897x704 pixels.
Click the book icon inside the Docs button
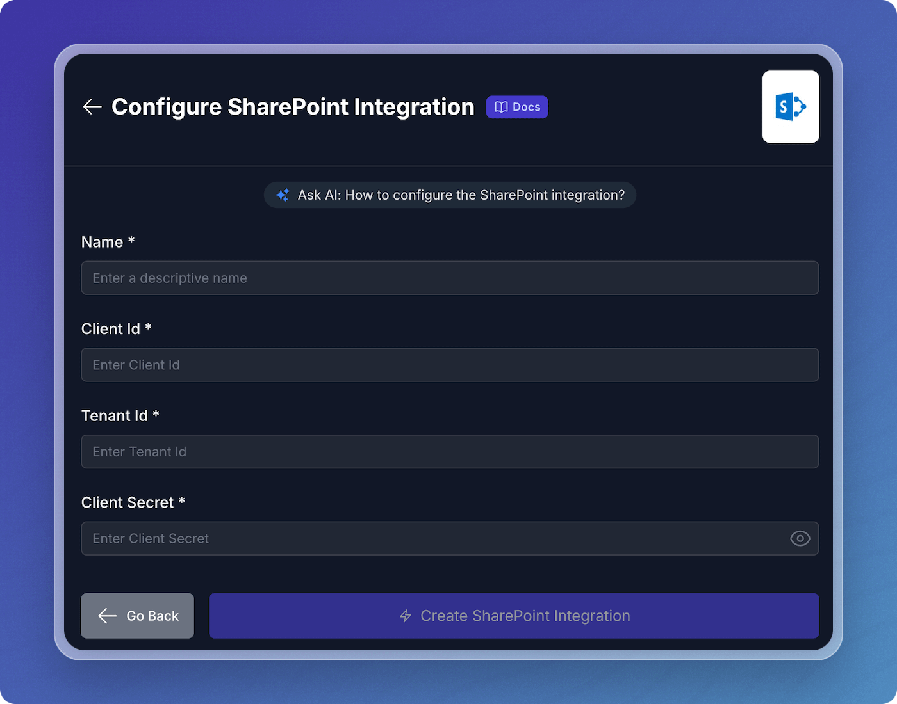point(501,107)
